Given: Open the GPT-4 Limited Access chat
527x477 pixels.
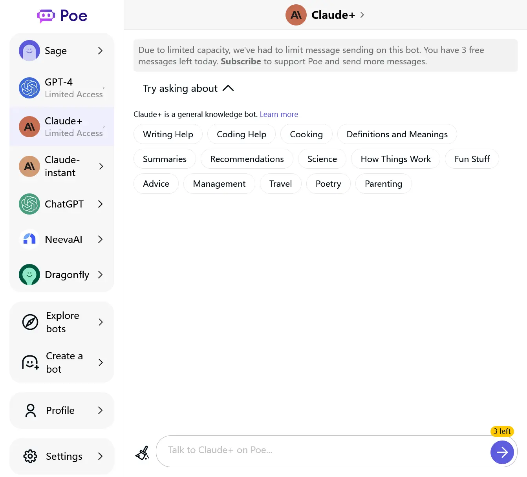Looking at the screenshot, I should 62,87.
